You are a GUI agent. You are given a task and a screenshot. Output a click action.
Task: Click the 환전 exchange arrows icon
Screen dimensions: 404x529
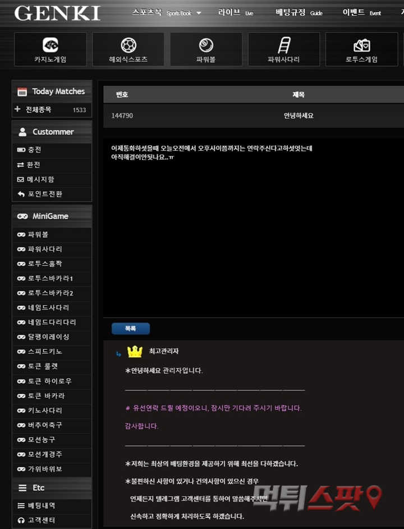tap(21, 165)
